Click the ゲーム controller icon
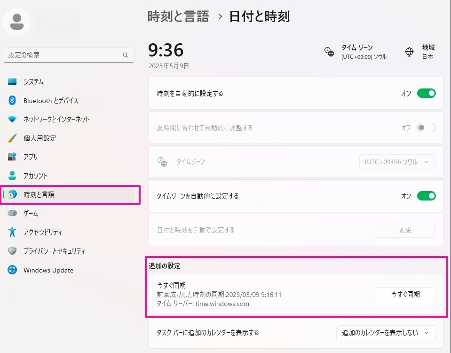Image resolution: width=451 pixels, height=353 pixels. pos(12,213)
